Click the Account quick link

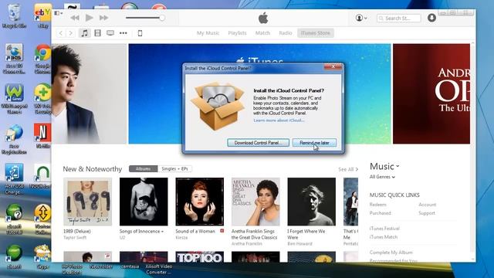[427, 205]
